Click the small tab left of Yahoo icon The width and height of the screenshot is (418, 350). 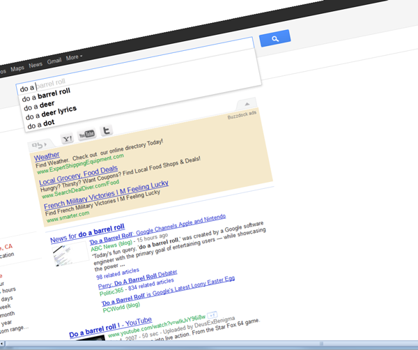pyautogui.click(x=40, y=145)
